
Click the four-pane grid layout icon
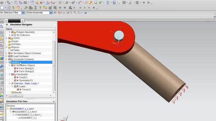[8, 8]
